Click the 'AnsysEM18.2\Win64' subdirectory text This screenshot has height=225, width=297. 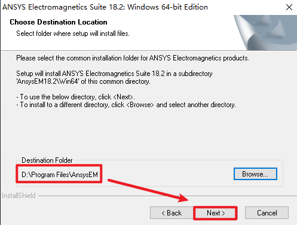coord(48,81)
